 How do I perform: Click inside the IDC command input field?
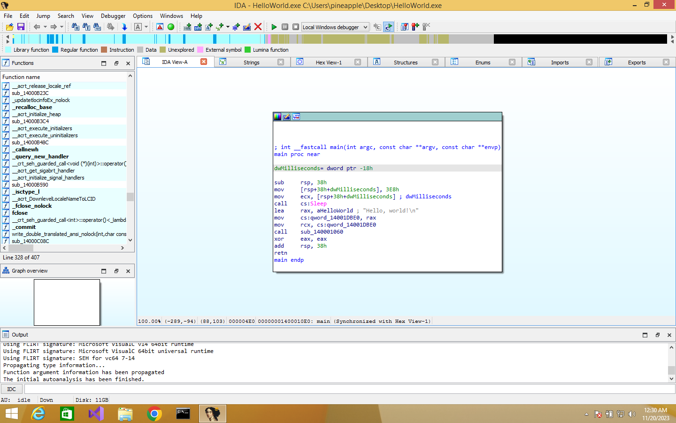tap(350, 389)
